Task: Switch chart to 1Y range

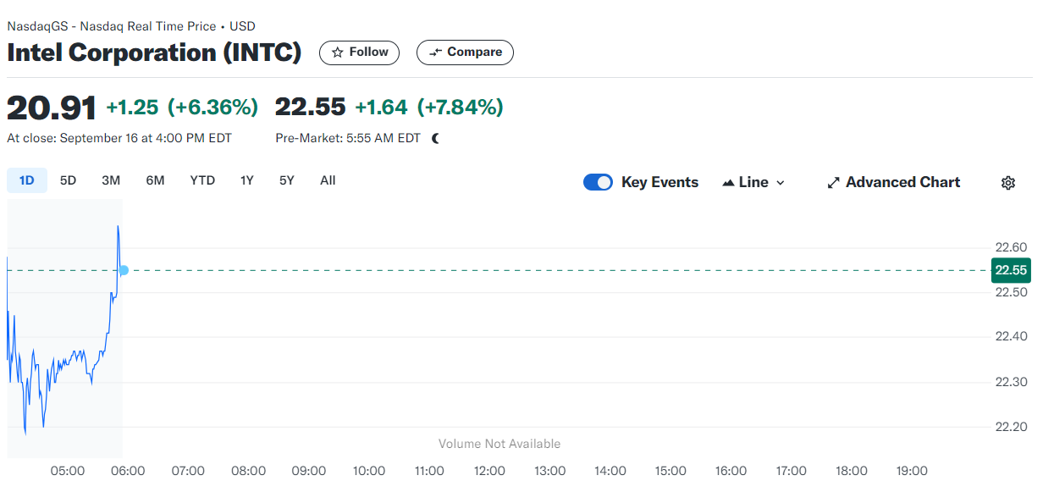Action: point(246,180)
